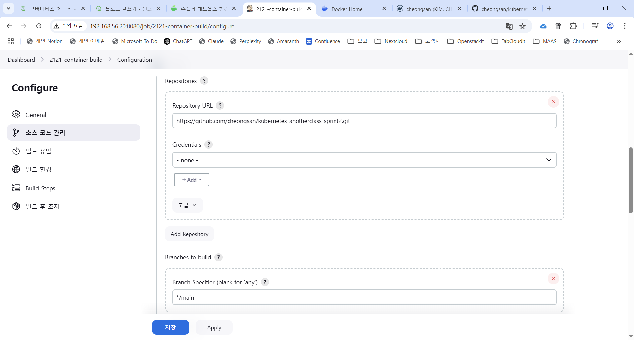
Task: Open 2121-container-build breadcrumb link
Action: click(x=76, y=60)
